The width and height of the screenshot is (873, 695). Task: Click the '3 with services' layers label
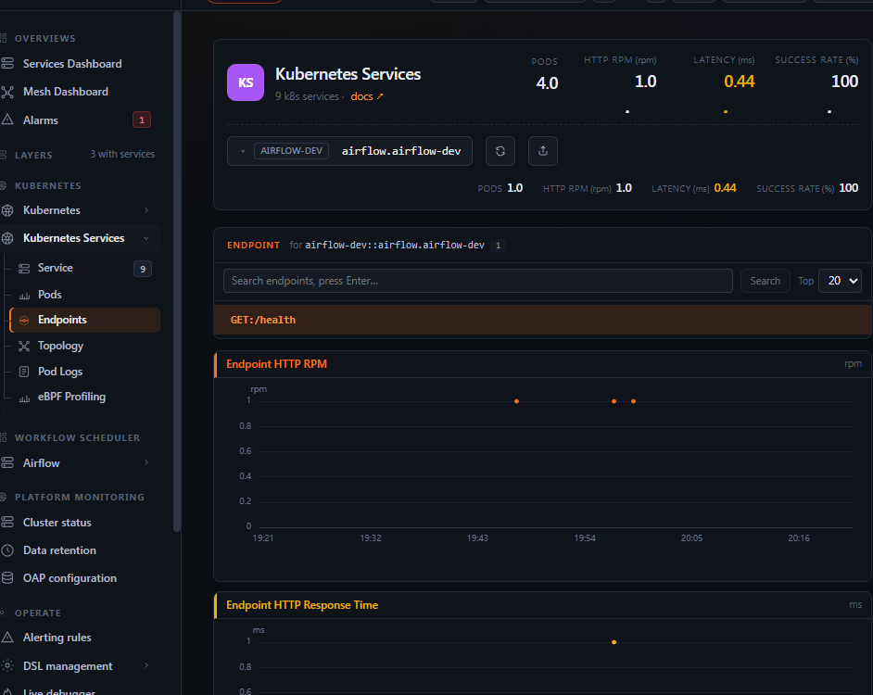[x=122, y=154]
